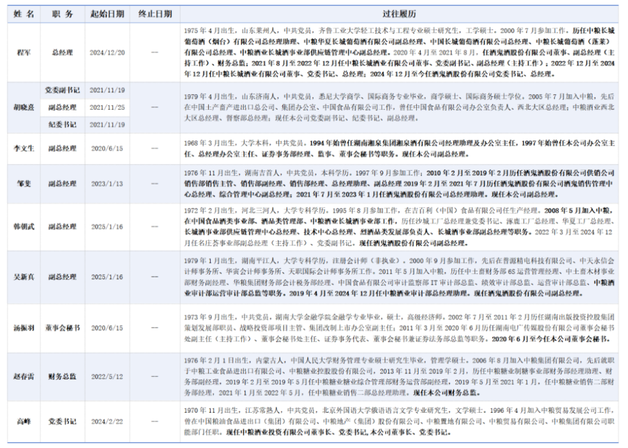Select the name cell in the 2023/1/13 row
Screen dimensions: 628x448
24,184
